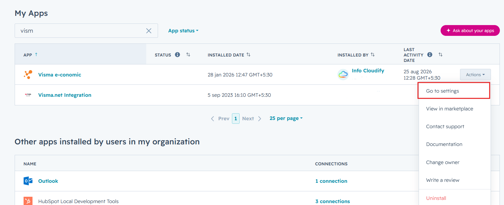
Task: Select Contact support menu item
Action: click(x=455, y=126)
